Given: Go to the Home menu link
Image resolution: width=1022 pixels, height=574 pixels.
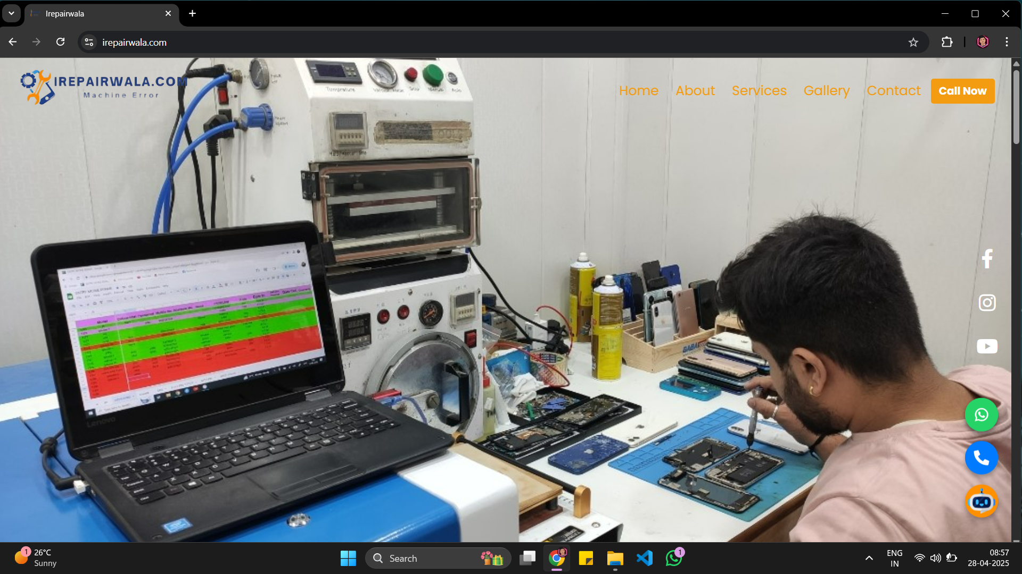Looking at the screenshot, I should [638, 91].
